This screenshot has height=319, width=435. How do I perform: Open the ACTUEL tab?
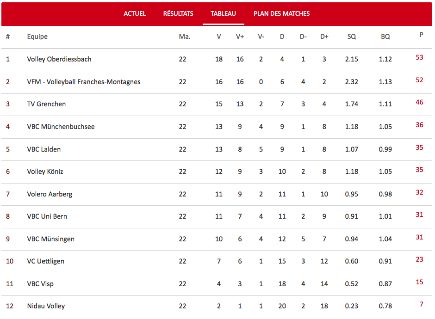(135, 13)
